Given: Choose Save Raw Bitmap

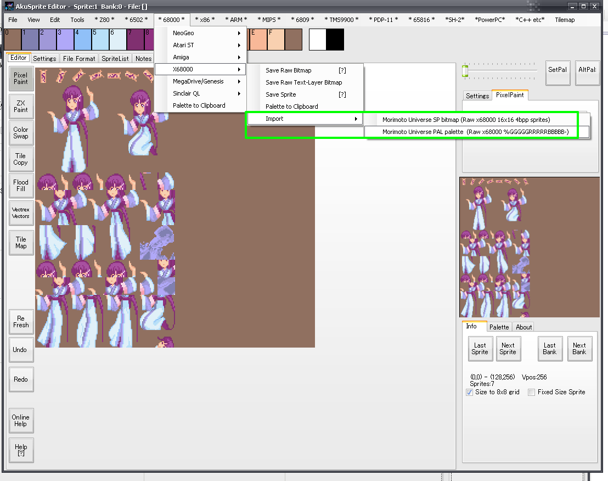Looking at the screenshot, I should point(305,70).
